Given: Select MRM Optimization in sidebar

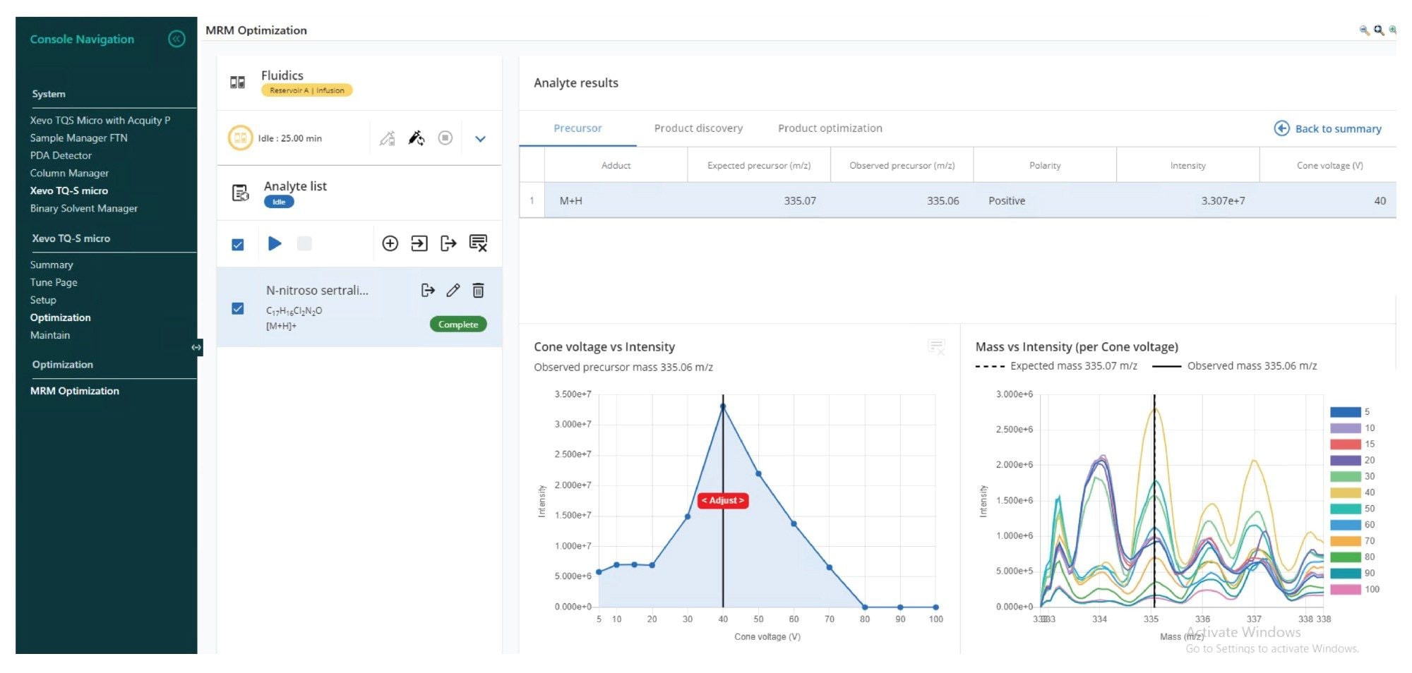Looking at the screenshot, I should [74, 391].
